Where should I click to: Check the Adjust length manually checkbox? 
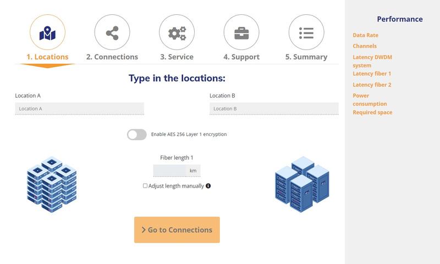[x=145, y=186]
